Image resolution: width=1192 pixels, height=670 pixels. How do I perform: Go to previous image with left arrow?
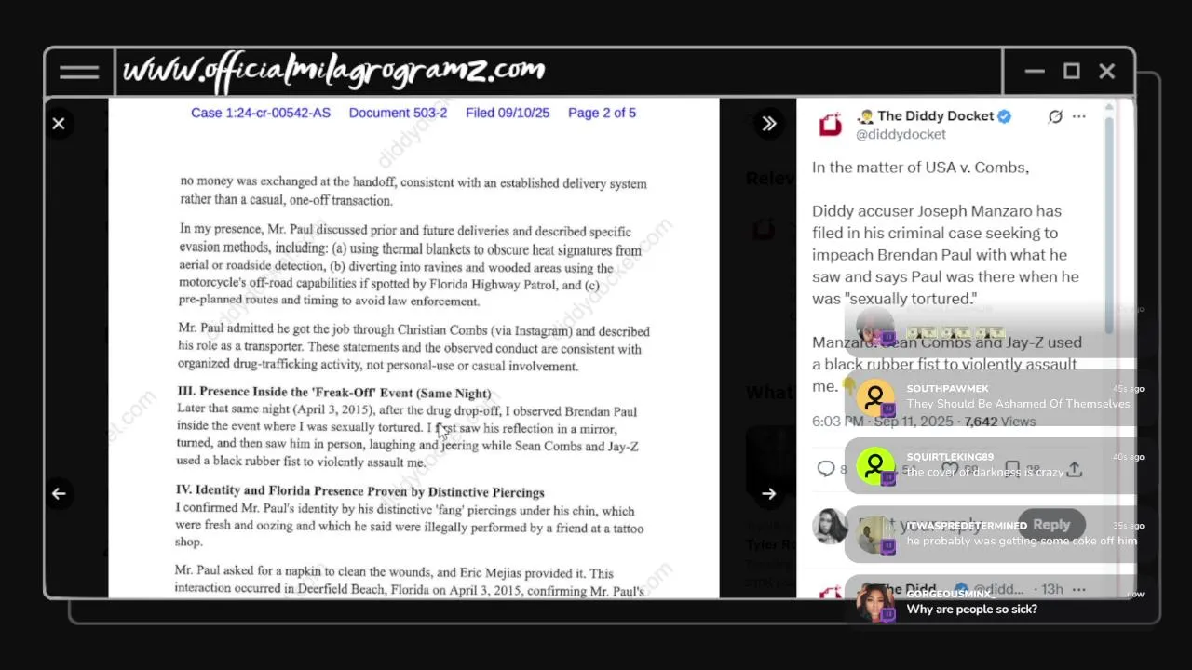(x=59, y=493)
